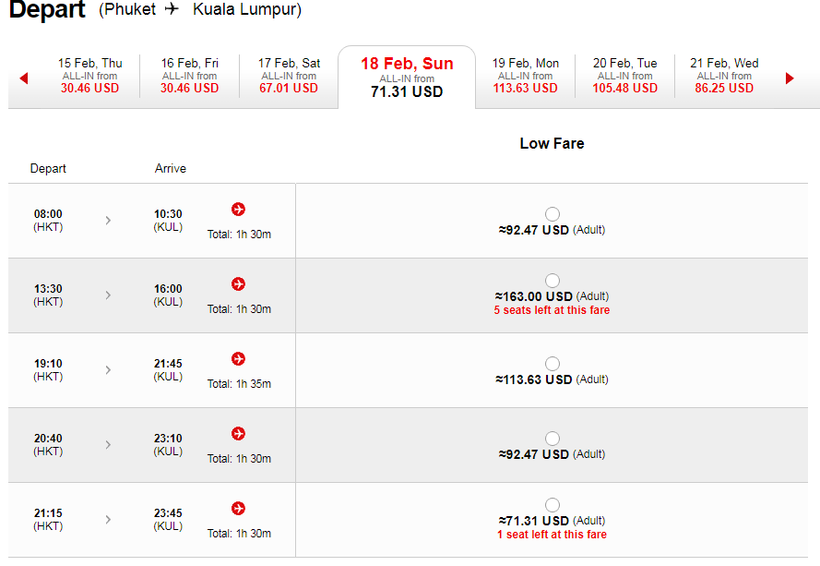Screen dimensions: 820x566
Task: Click the 20 Feb, Tue 105.48 USD date
Action: coord(625,76)
